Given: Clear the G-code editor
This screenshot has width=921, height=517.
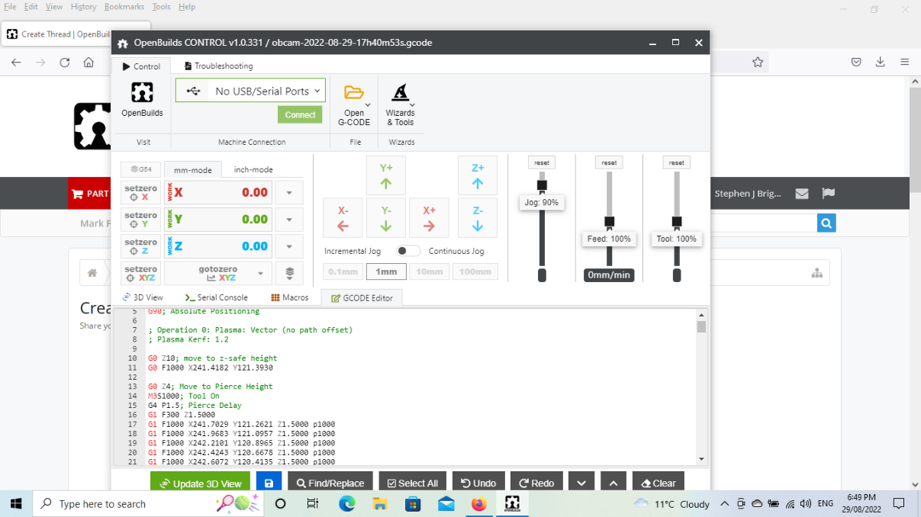Looking at the screenshot, I should coord(658,483).
